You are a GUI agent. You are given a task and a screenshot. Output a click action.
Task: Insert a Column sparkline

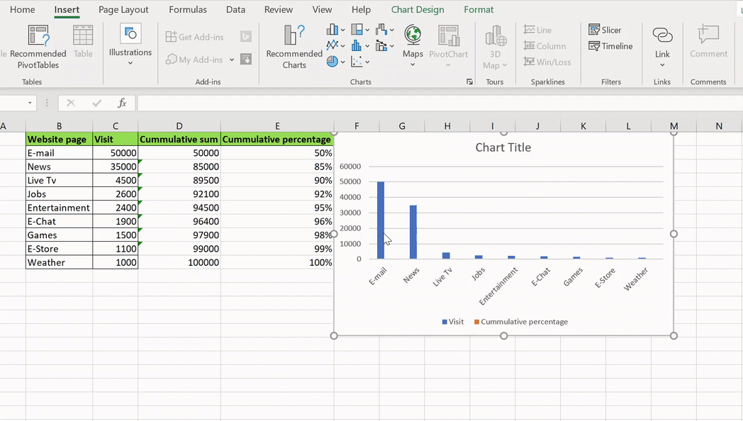[544, 46]
